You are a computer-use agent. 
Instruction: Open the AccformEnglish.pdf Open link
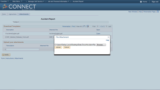click(x=98, y=33)
